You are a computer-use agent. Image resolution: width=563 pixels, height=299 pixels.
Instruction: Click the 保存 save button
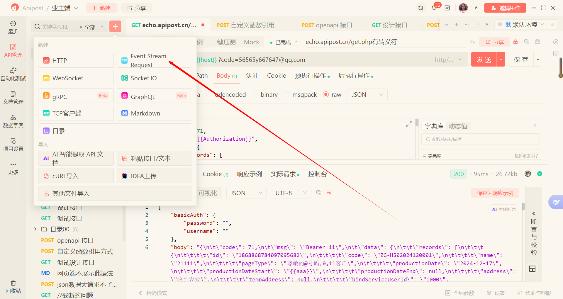click(x=521, y=60)
